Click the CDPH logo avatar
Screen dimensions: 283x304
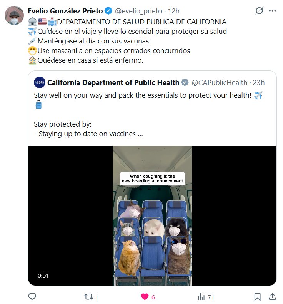[x=39, y=82]
